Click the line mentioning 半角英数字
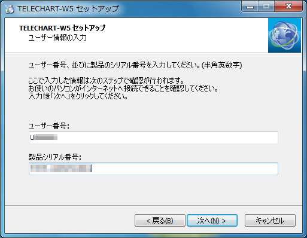This screenshot has height=238, width=307. tap(135, 65)
